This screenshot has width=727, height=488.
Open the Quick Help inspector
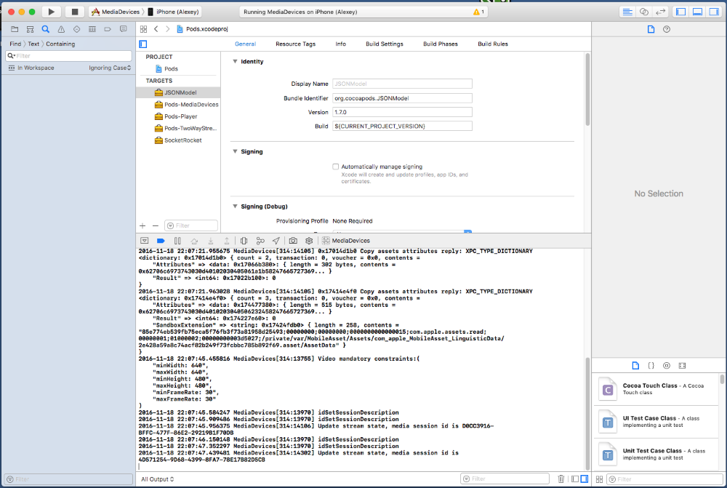click(x=667, y=29)
